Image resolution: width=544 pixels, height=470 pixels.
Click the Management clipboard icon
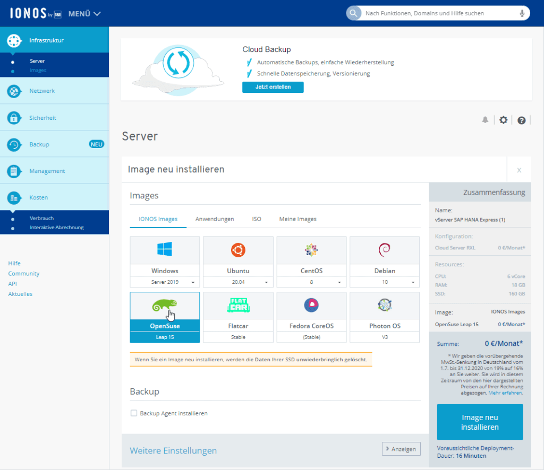14,171
